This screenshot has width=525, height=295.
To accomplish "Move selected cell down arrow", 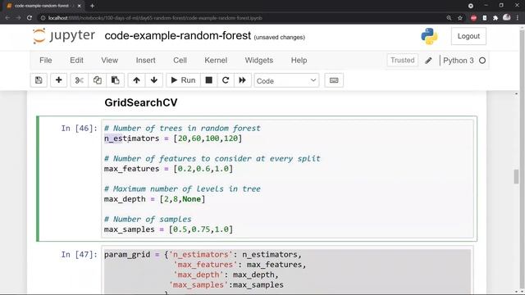I will [154, 80].
